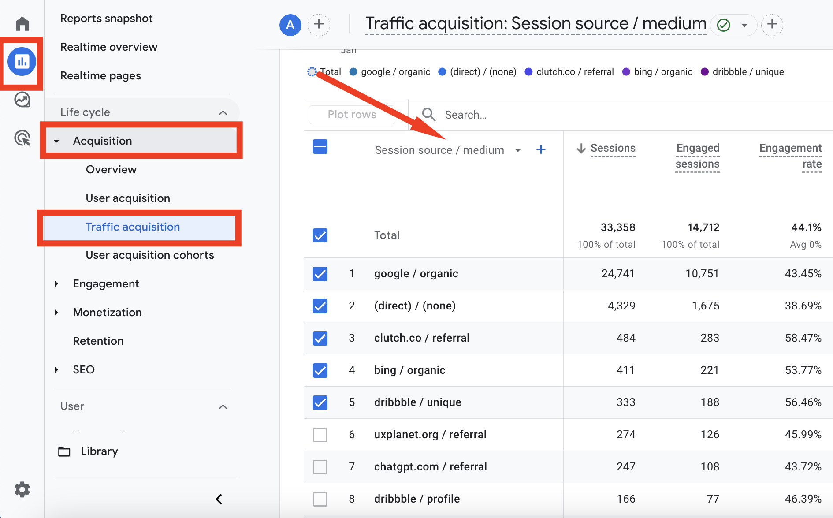
Task: Click the search magnifier icon in table
Action: click(429, 115)
